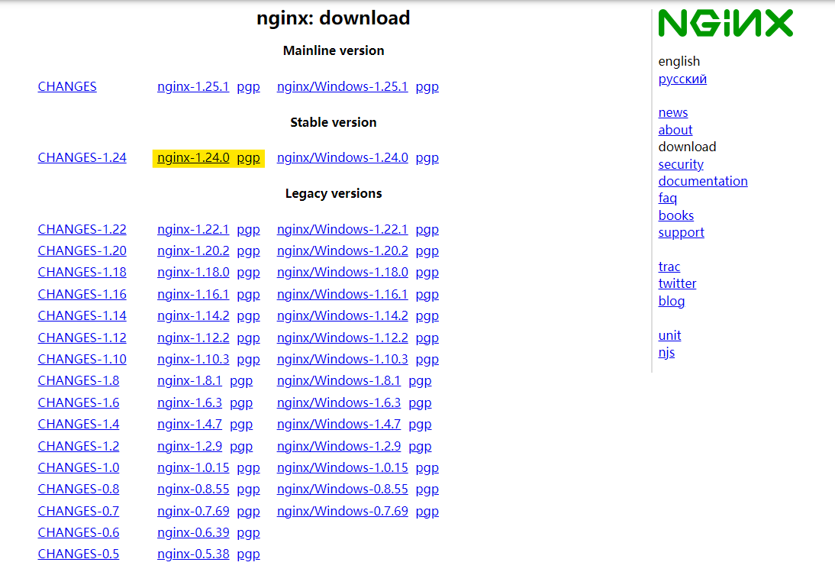This screenshot has width=835, height=572.
Task: Open CHANGES-1.20 link
Action: (82, 250)
